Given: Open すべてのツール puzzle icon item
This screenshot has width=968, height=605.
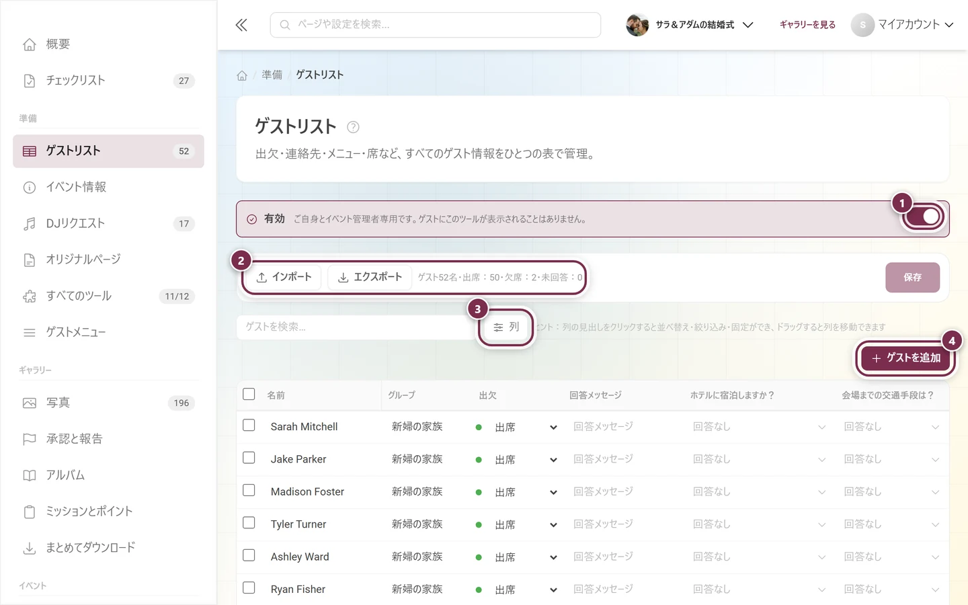Looking at the screenshot, I should (x=108, y=296).
